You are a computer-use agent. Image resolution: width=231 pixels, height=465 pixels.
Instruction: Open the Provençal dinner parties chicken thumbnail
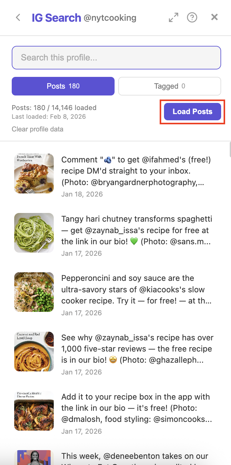[34, 410]
